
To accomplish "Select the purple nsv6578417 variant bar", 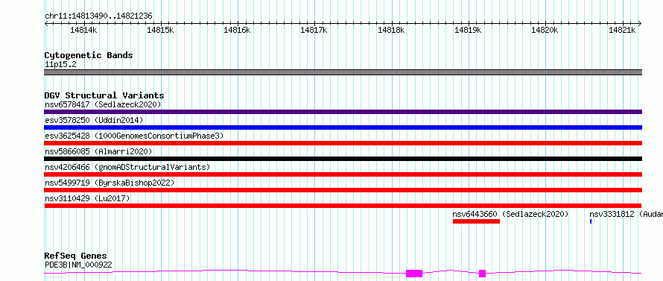I will (343, 112).
